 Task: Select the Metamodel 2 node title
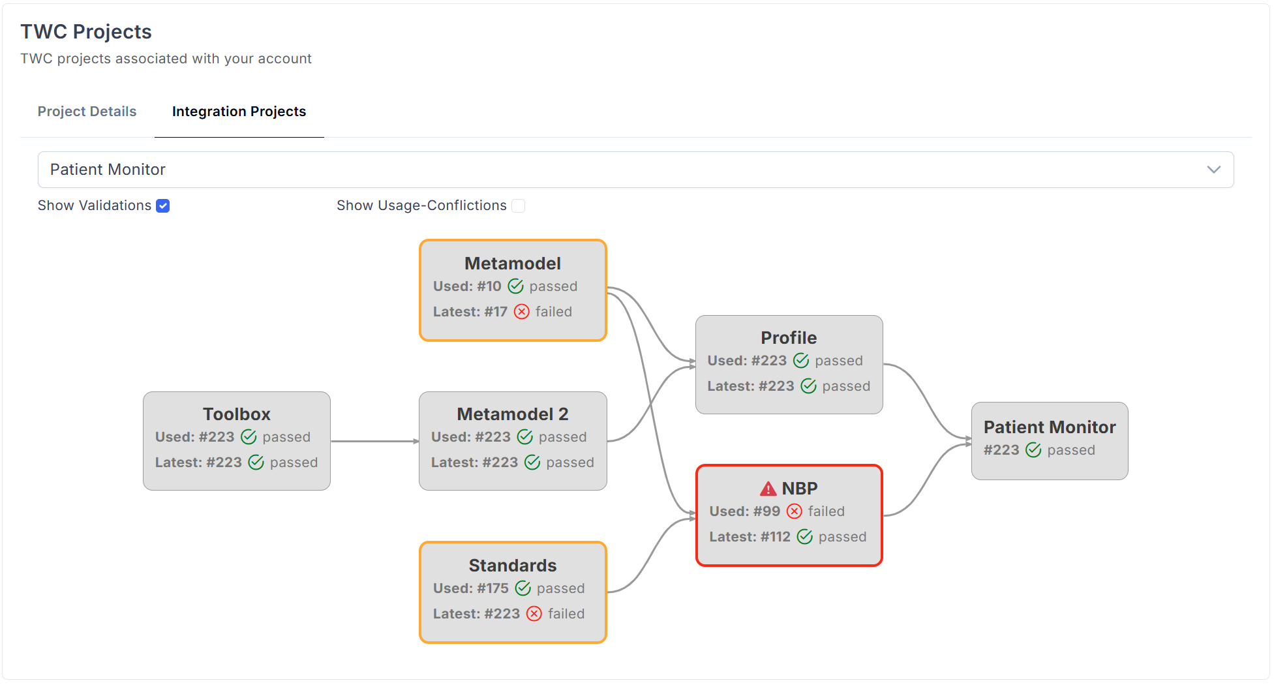click(512, 414)
